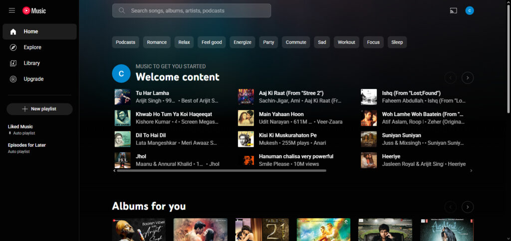The image size is (511, 241).
Task: Click Smile Please channel link
Action: [273, 164]
